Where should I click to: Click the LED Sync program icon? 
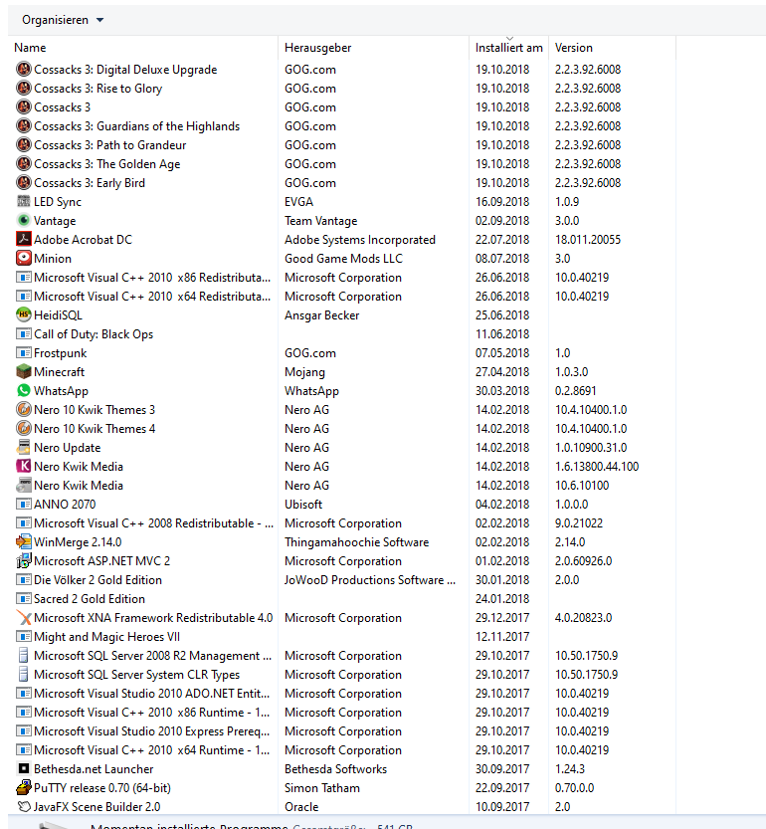[x=24, y=201]
